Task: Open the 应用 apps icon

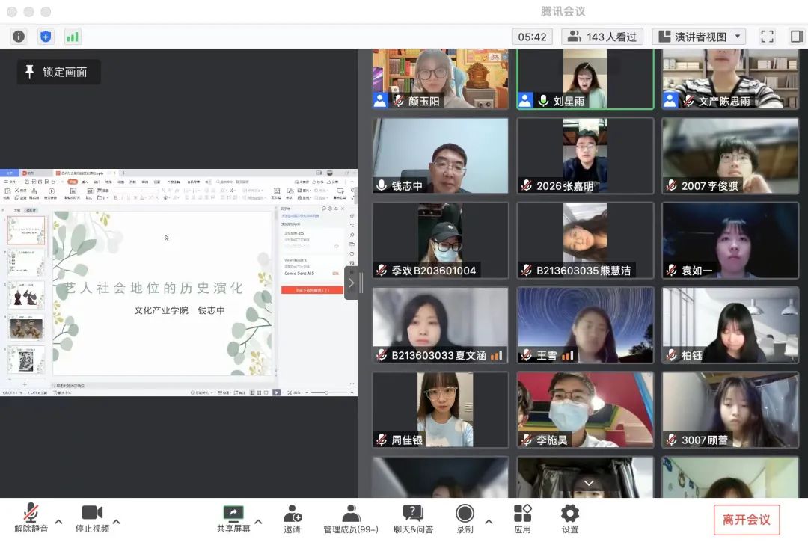Action: point(522,518)
